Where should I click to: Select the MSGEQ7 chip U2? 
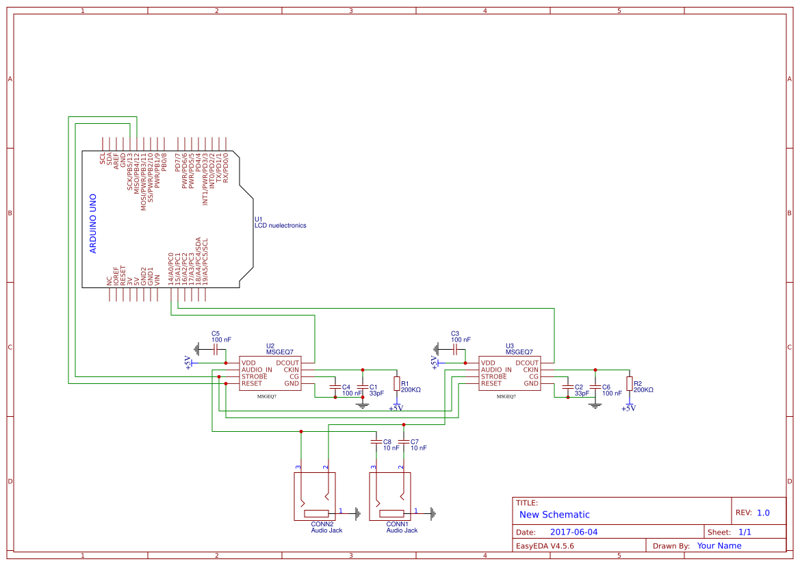tap(270, 373)
